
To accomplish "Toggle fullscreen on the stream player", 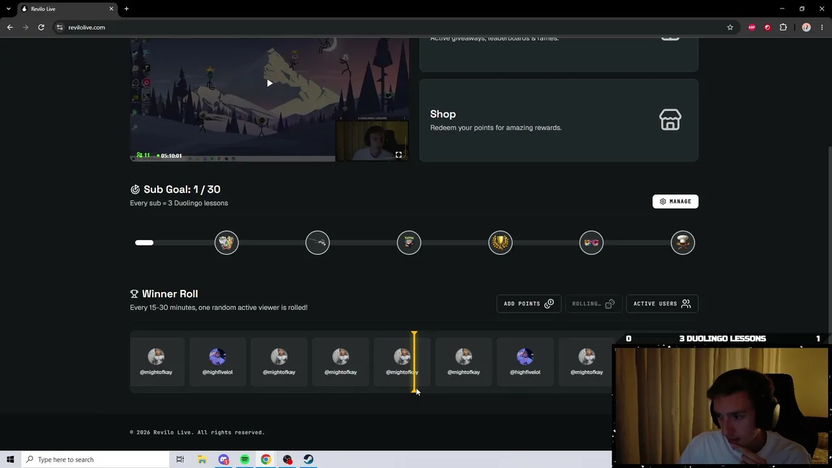I will [x=398, y=155].
